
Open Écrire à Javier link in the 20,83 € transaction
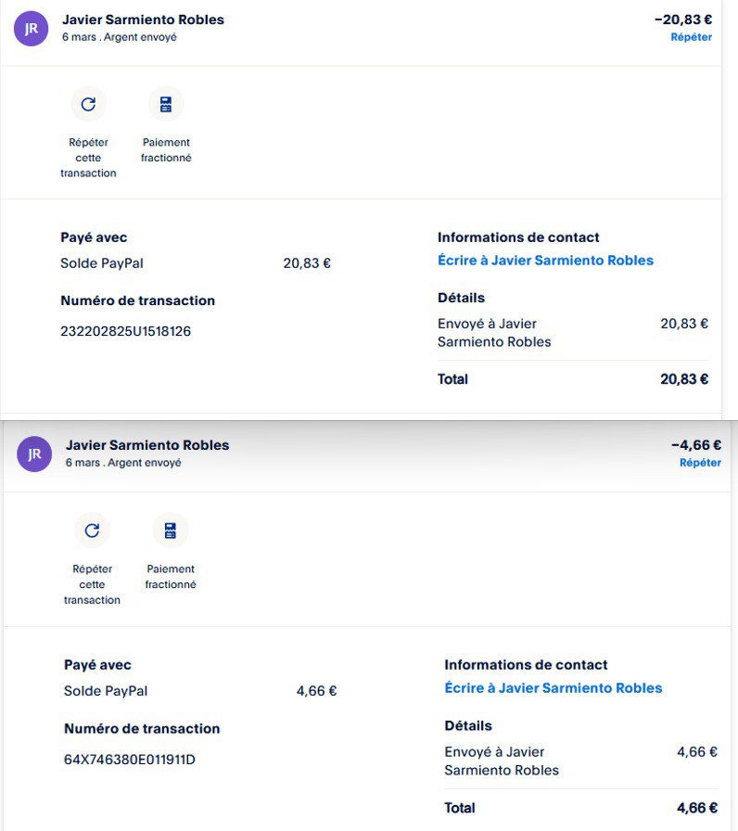coord(545,261)
